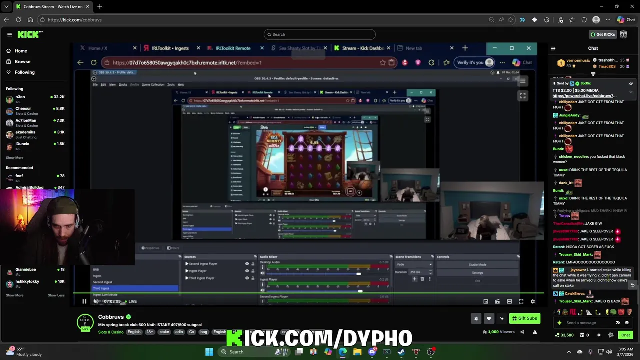Enable picture-in-picture mode in the player
Viewport: 640px width, 360px height.
[485, 301]
